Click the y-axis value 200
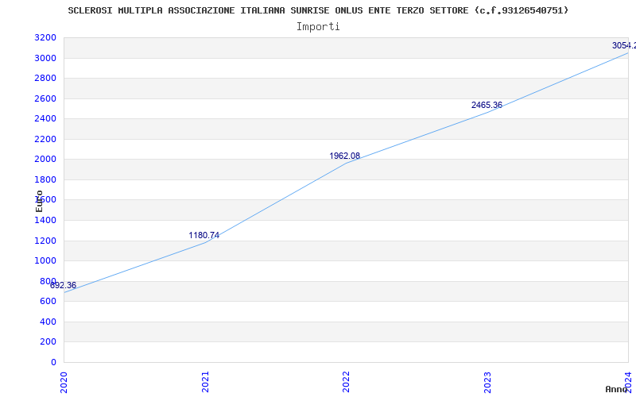This screenshot has width=636, height=397. [48, 342]
